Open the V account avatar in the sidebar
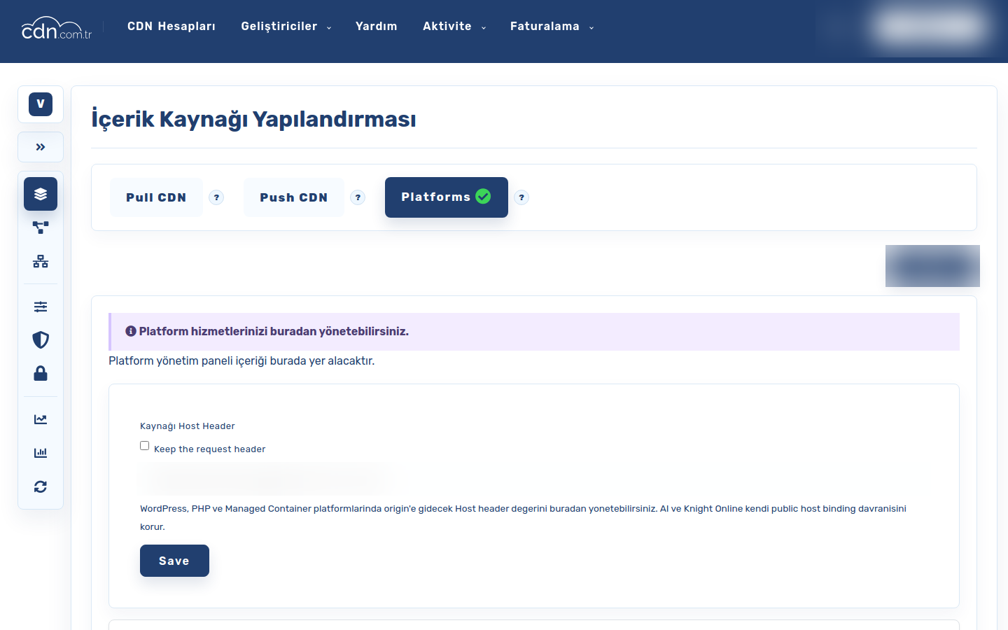The image size is (1008, 630). tap(41, 104)
